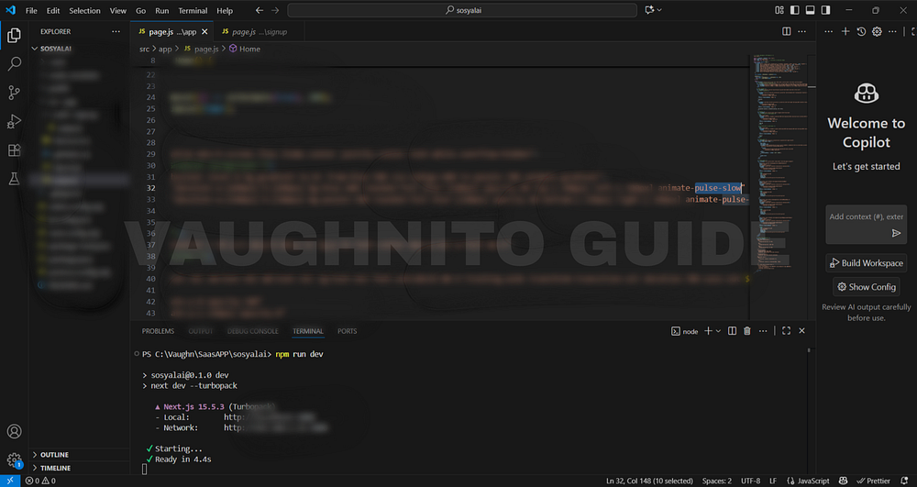Open the Run menu
The image size is (917, 487).
(x=162, y=10)
